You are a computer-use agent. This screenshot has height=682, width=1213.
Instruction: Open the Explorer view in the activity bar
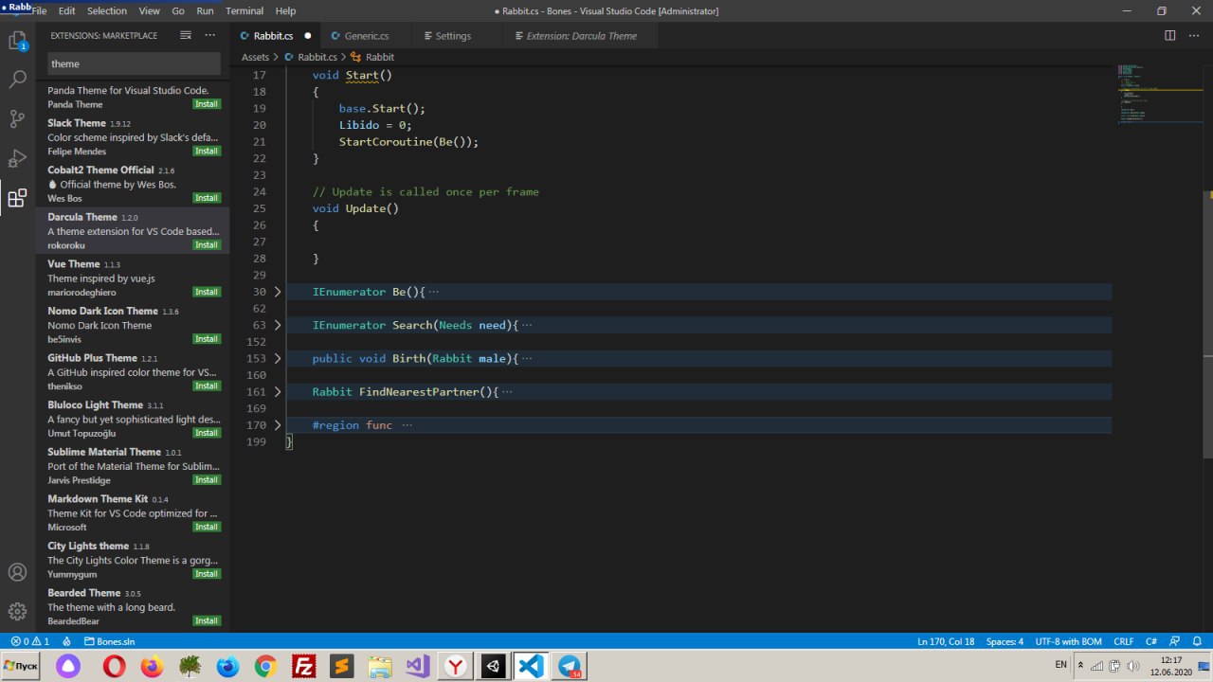[x=17, y=41]
